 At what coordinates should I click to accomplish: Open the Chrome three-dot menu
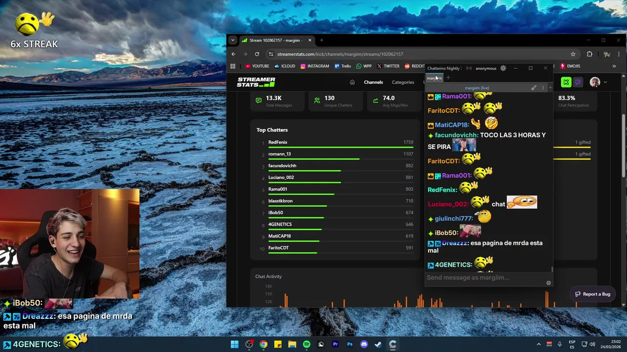click(x=619, y=54)
